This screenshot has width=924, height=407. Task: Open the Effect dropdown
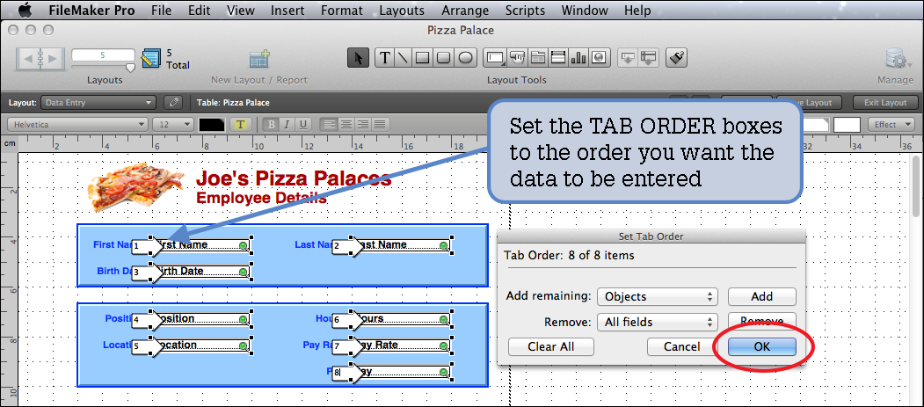tap(891, 124)
